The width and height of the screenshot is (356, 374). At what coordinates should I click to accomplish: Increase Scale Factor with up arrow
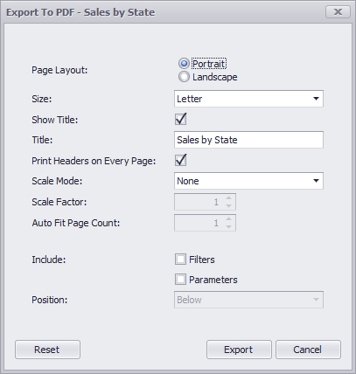[229, 197]
